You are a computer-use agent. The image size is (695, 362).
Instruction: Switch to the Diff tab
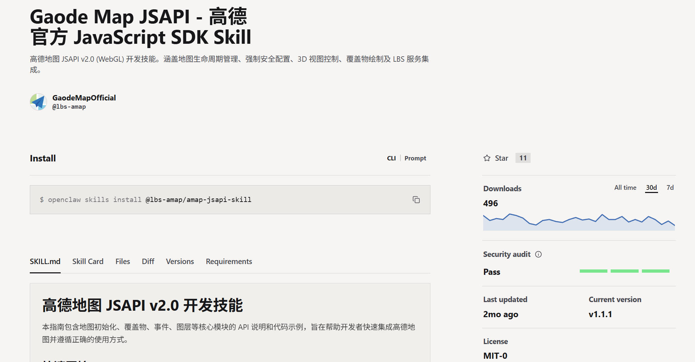[148, 262]
